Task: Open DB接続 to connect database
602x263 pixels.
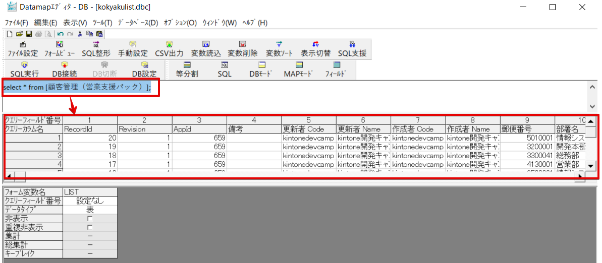Action: pyautogui.click(x=65, y=70)
